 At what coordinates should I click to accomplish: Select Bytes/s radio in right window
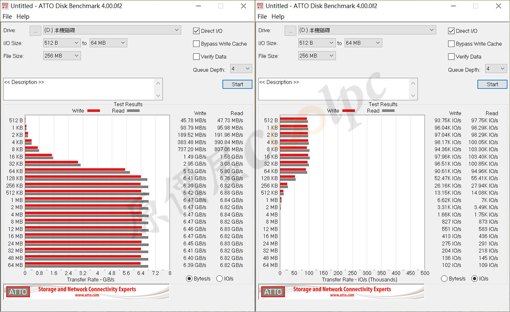point(444,279)
